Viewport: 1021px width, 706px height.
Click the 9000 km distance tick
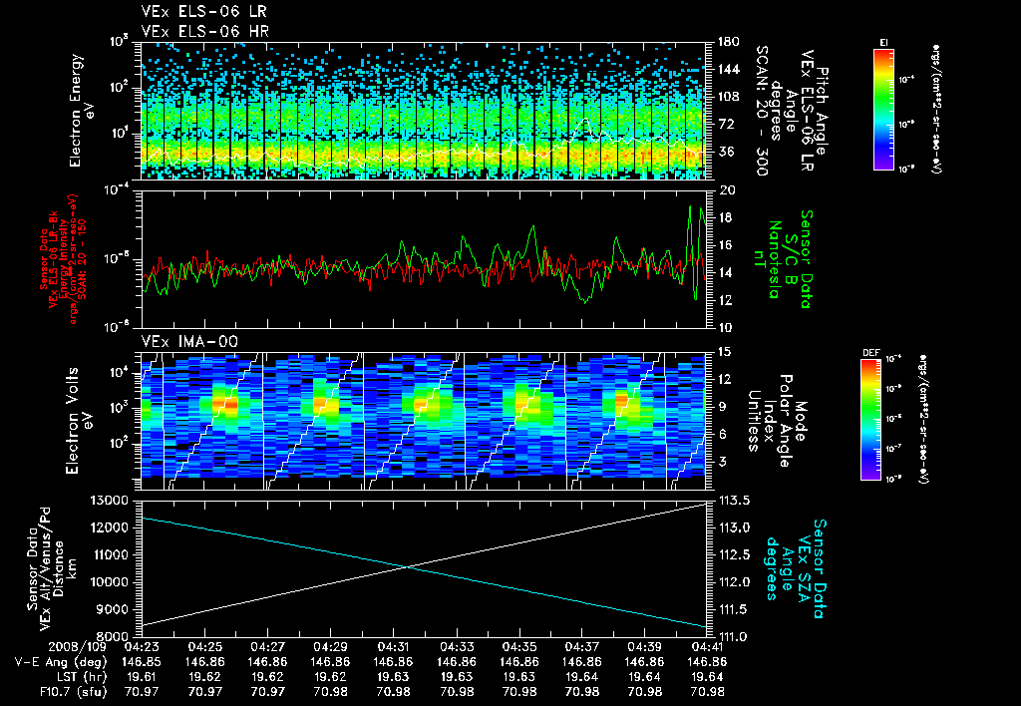point(114,609)
